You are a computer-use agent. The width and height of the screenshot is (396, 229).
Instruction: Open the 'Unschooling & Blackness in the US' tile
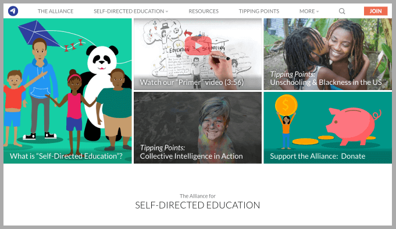click(328, 54)
